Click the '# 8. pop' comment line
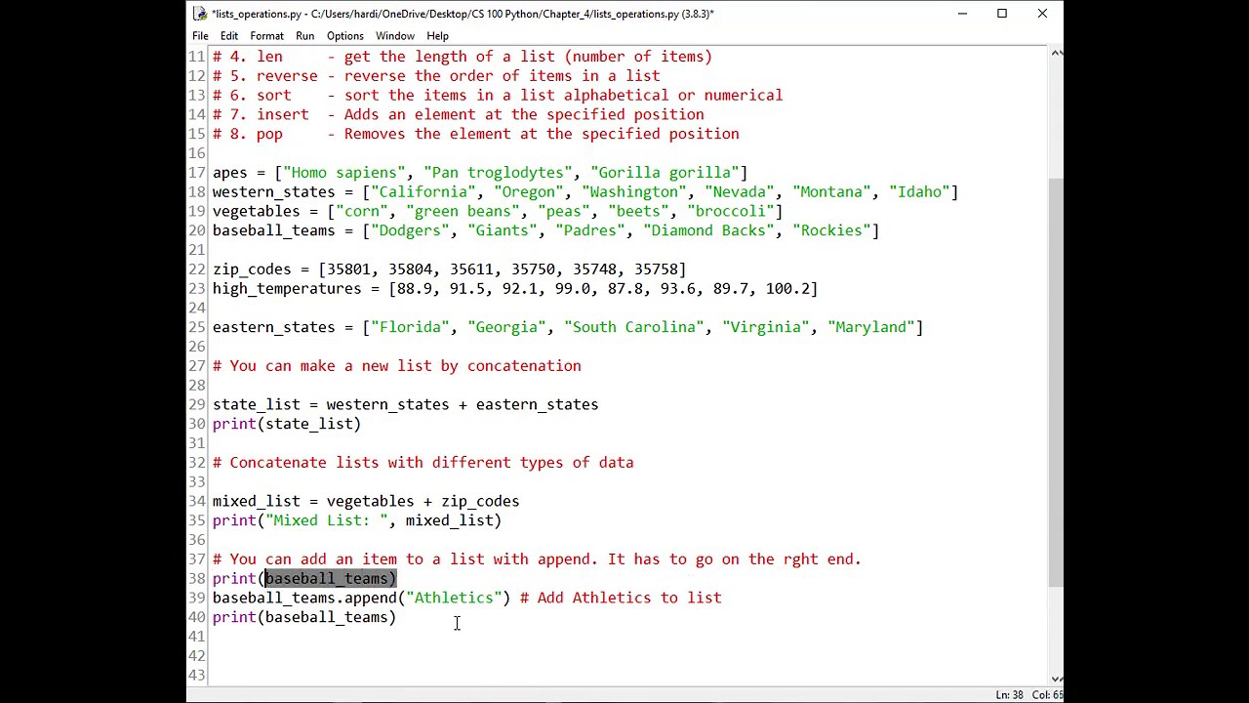Screen dimensions: 1249x703 coord(476,135)
